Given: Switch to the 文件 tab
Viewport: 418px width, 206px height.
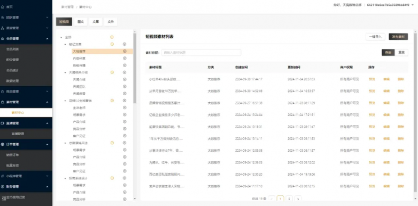Looking at the screenshot, I should point(111,22).
